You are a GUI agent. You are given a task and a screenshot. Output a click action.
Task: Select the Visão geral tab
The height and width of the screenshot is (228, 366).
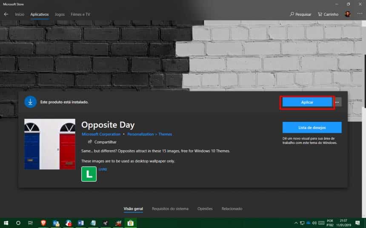pyautogui.click(x=133, y=208)
